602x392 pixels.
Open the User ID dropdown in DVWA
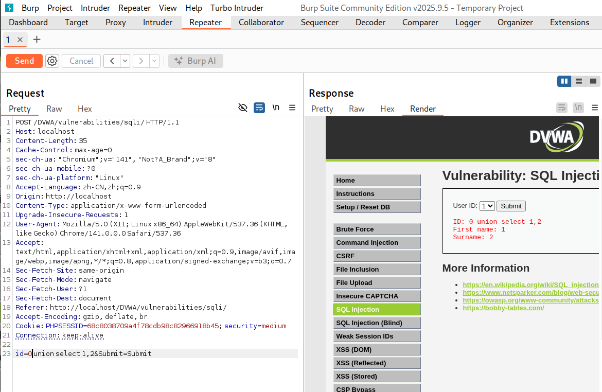(x=487, y=206)
